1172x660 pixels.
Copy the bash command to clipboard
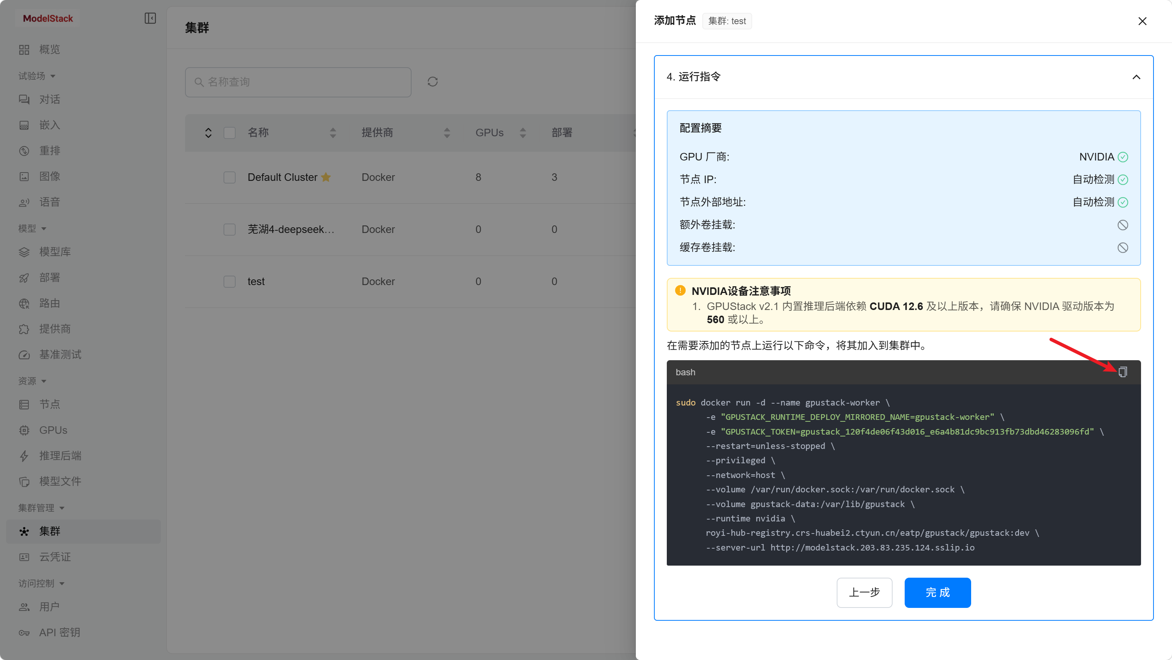(1123, 372)
